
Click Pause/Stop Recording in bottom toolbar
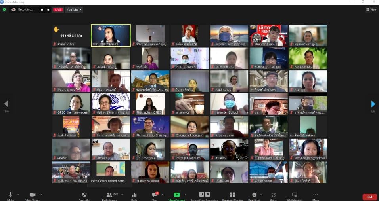[205, 196]
